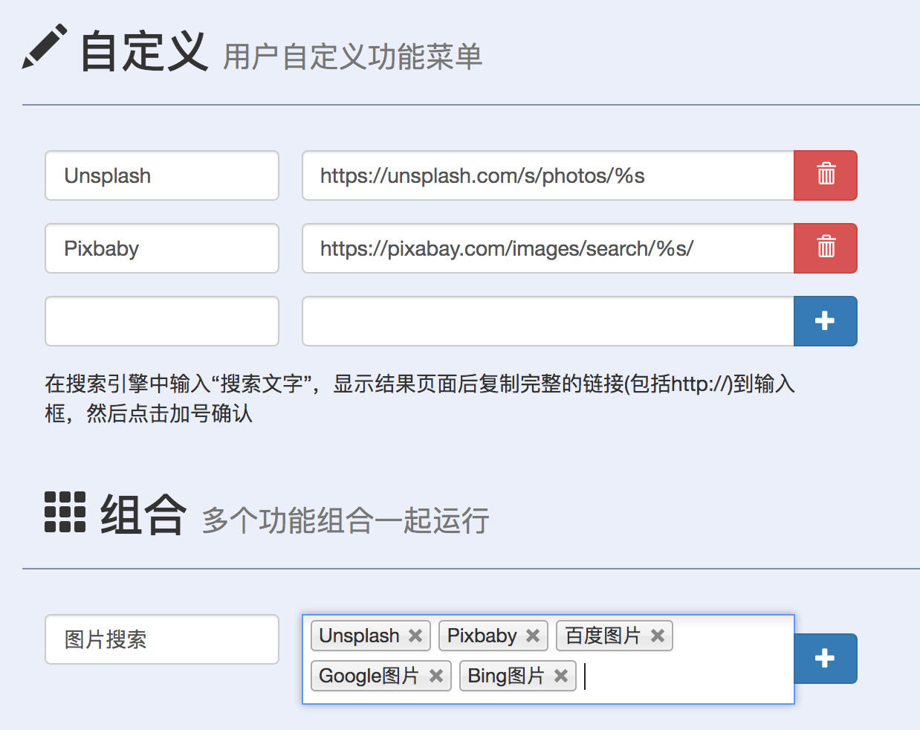
Task: Delete the Pixbaby entry with the trash icon
Action: pos(825,248)
